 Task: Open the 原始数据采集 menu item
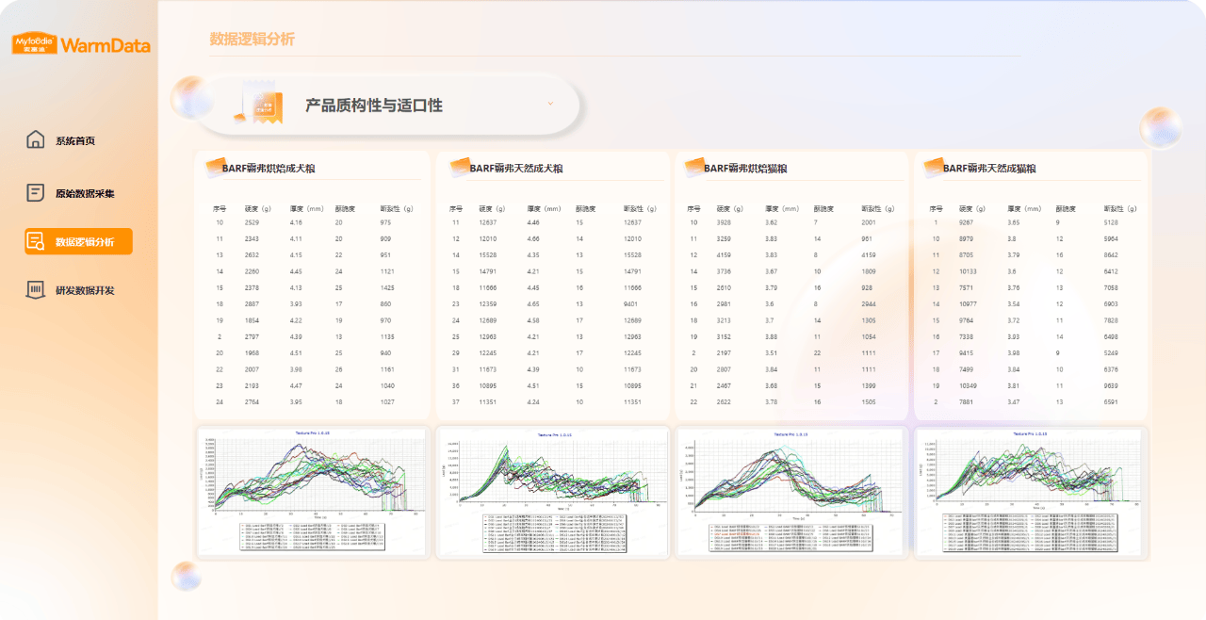[85, 193]
